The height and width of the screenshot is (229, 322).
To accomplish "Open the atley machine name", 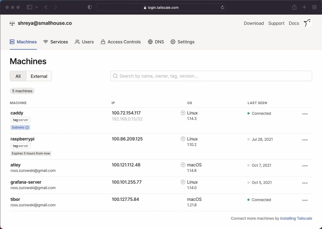I will pos(16,165).
